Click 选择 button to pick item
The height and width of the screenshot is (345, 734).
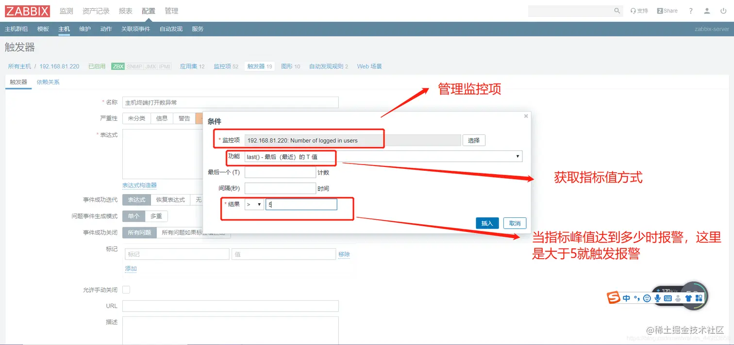point(474,140)
